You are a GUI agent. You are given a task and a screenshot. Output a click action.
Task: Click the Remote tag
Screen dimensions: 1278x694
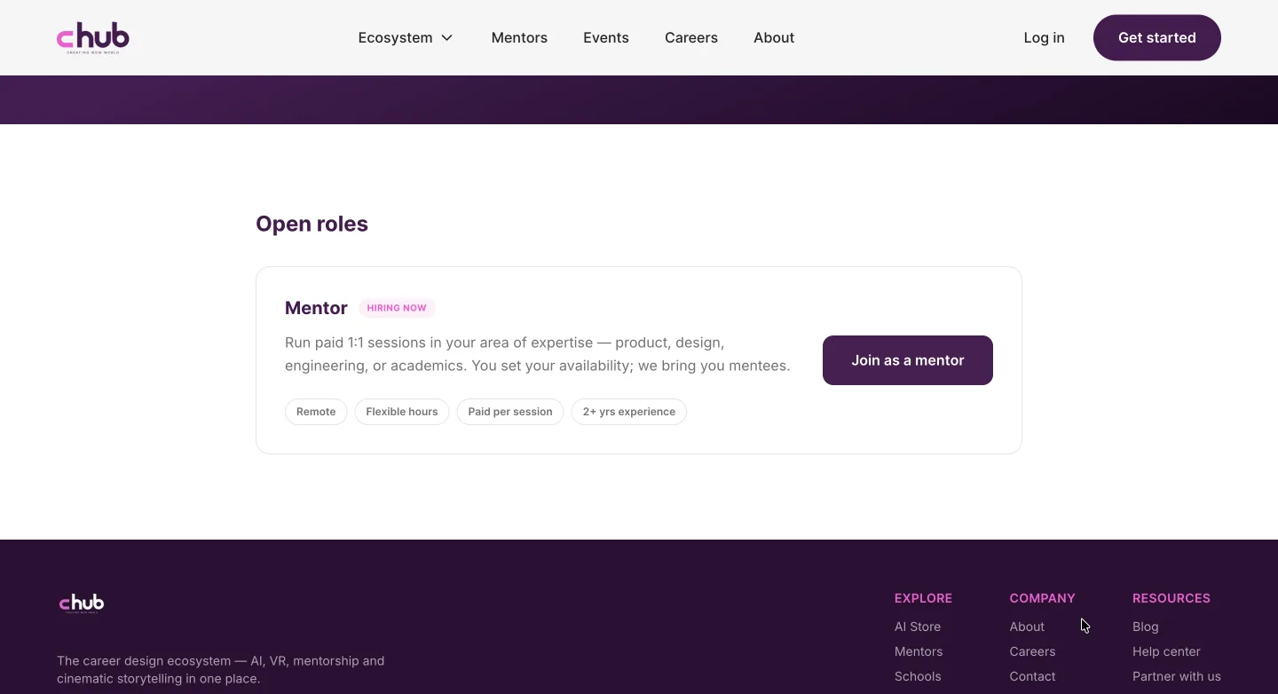pyautogui.click(x=316, y=412)
